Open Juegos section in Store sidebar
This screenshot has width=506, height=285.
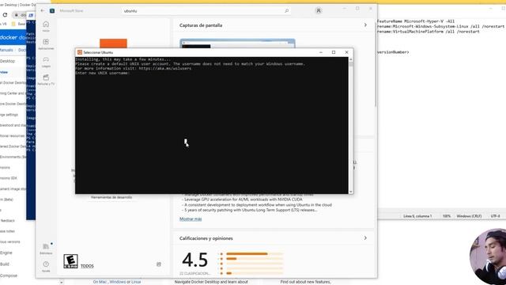46,62
